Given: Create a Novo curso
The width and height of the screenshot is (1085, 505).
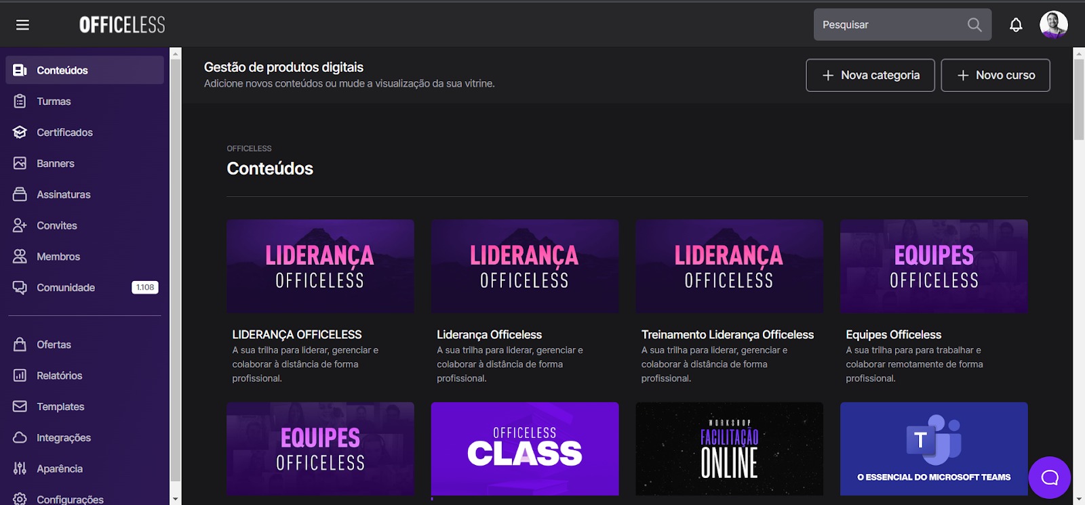Looking at the screenshot, I should pos(995,75).
